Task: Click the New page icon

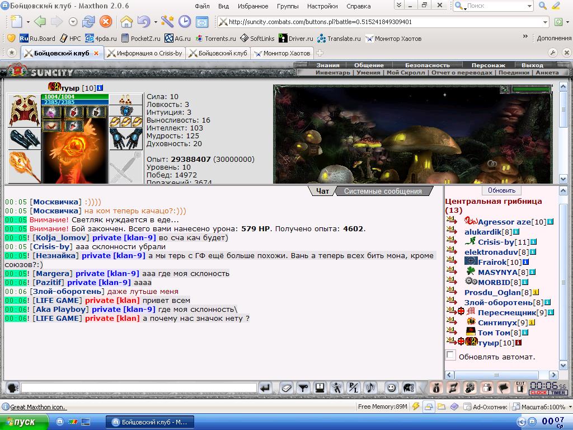Action: click(x=16, y=22)
